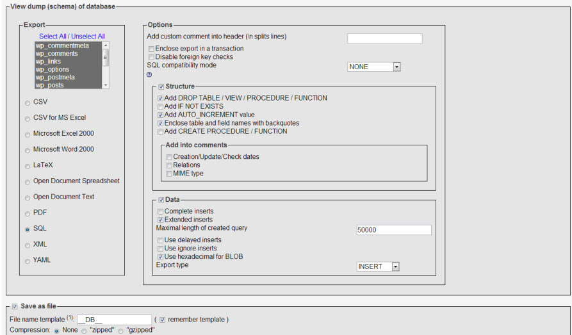The width and height of the screenshot is (572, 335).
Task: Select wp_postmeta in the table list
Action: [x=68, y=78]
